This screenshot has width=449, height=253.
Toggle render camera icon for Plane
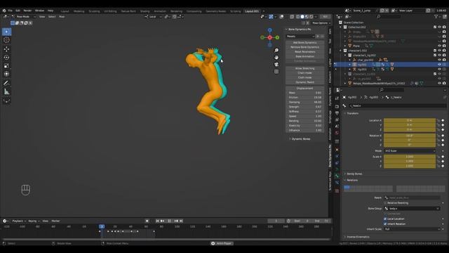pos(444,46)
